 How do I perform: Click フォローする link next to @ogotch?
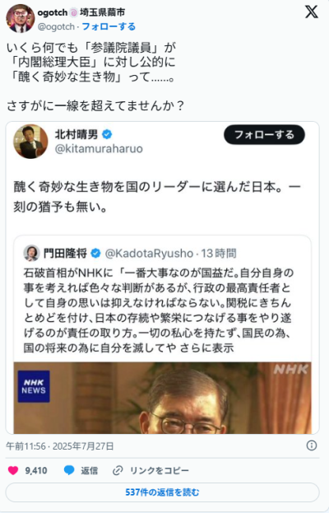pos(109,26)
